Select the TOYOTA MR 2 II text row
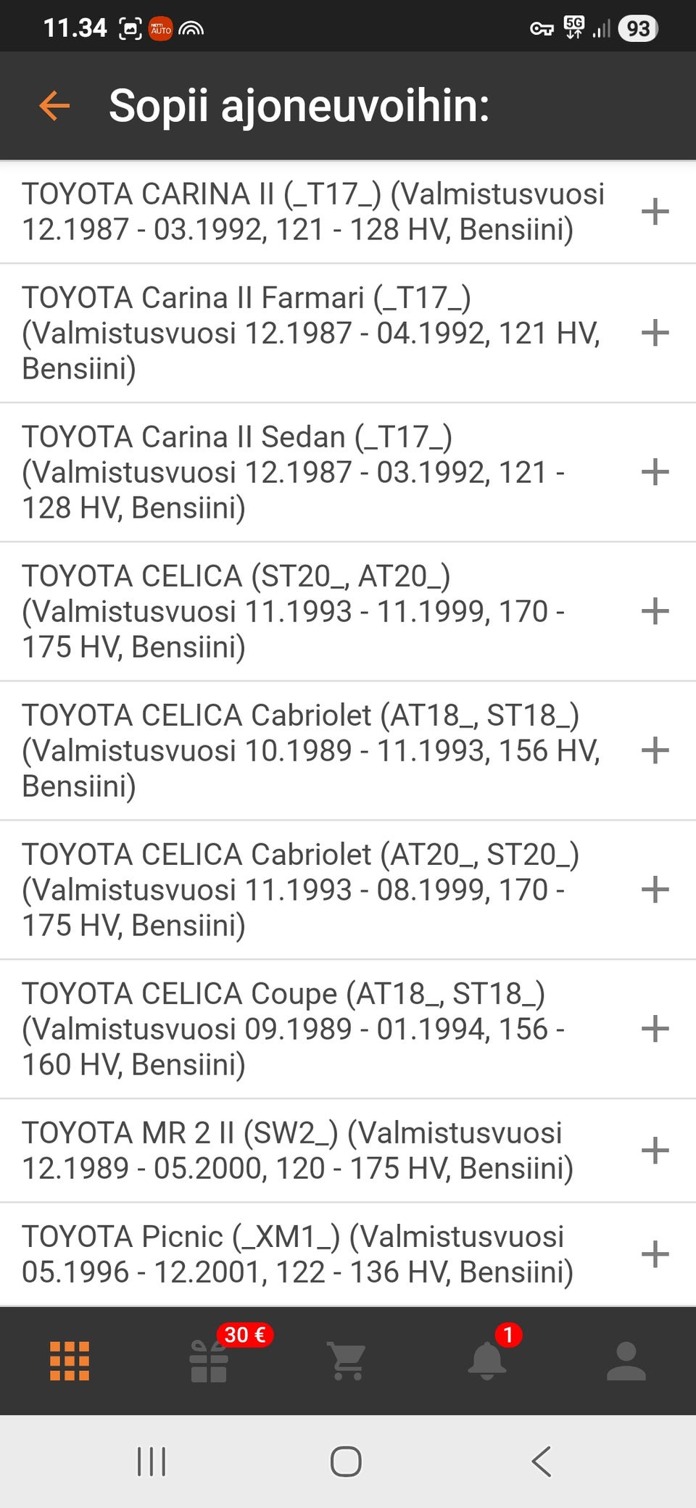 point(297,1151)
